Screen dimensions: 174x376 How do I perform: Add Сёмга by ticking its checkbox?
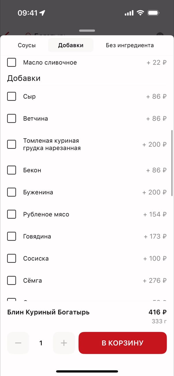pyautogui.click(x=12, y=280)
